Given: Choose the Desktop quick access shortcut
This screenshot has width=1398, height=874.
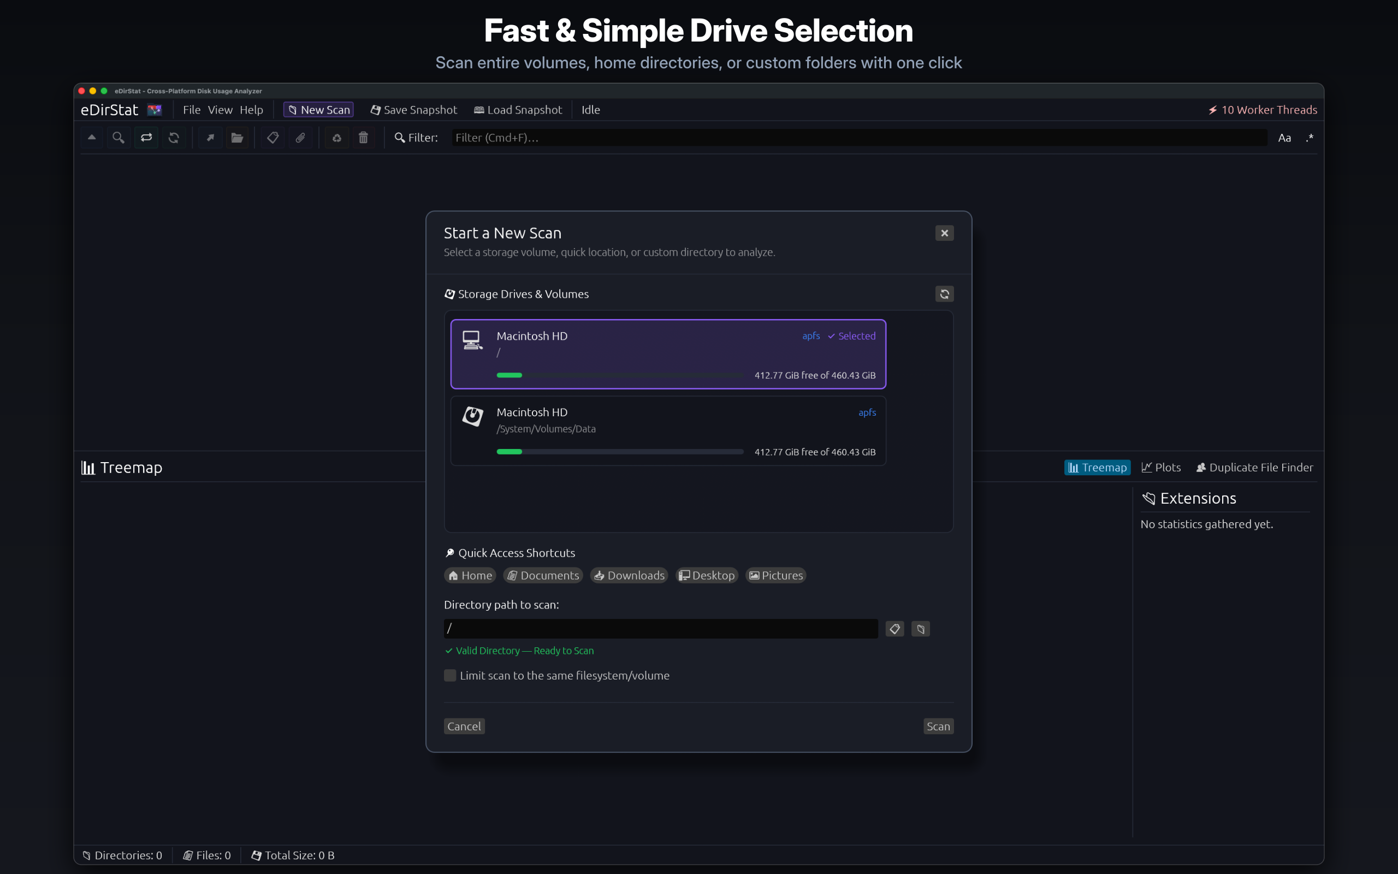Looking at the screenshot, I should [x=707, y=575].
